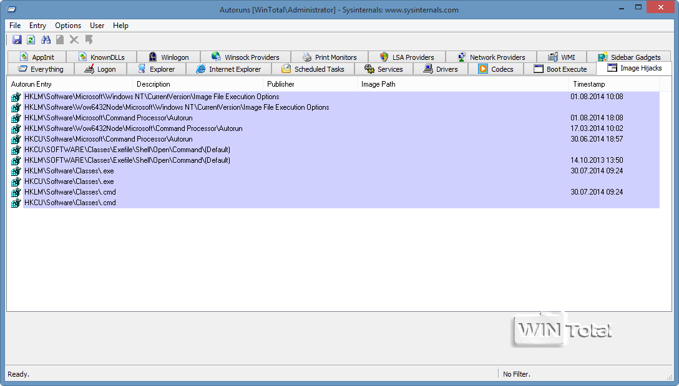679x386 pixels.
Task: Click icon of Wow6432Node Image File Execution Options row
Action: (x=16, y=107)
